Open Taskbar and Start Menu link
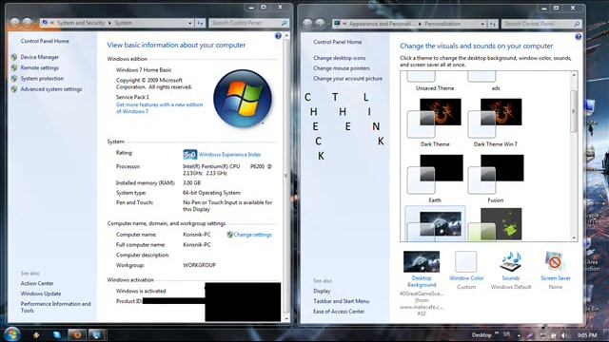Image resolution: width=609 pixels, height=342 pixels. click(342, 301)
